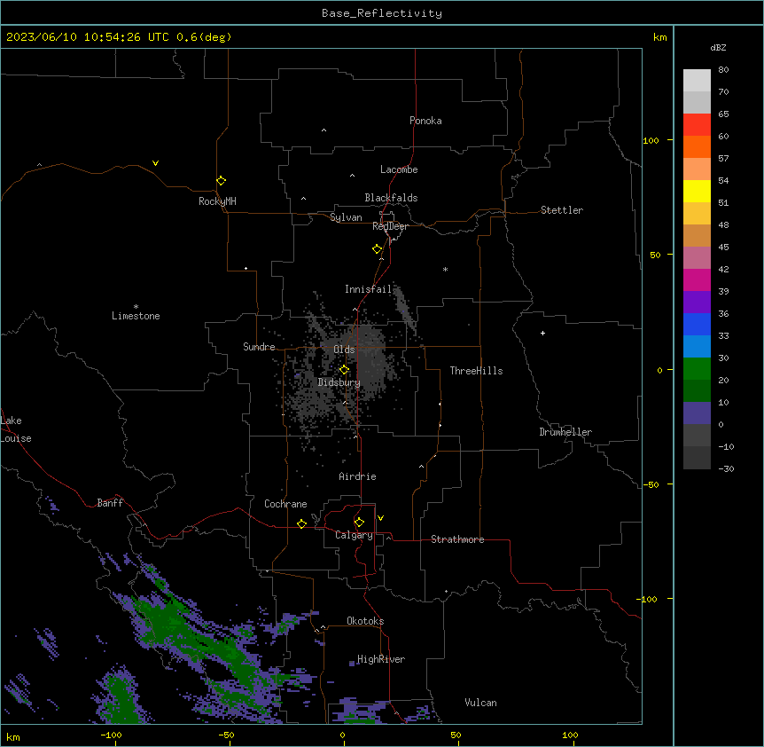Click the Banff label

point(110,503)
